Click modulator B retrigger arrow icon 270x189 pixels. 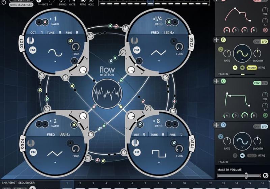[x=242, y=67]
